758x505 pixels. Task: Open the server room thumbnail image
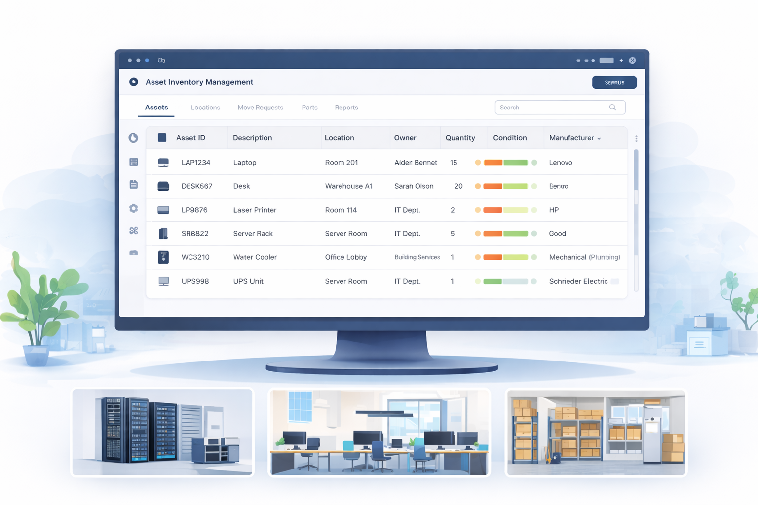pos(162,432)
